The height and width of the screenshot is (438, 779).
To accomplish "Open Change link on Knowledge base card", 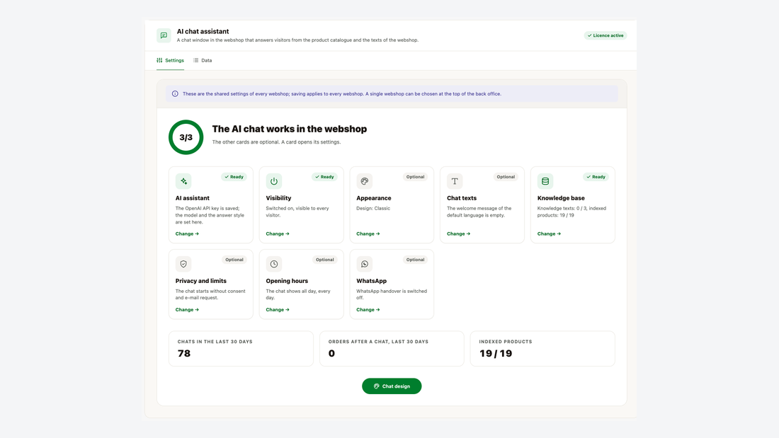I will [x=549, y=234].
